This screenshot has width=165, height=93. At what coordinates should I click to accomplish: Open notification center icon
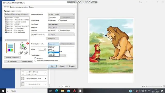[162, 91]
